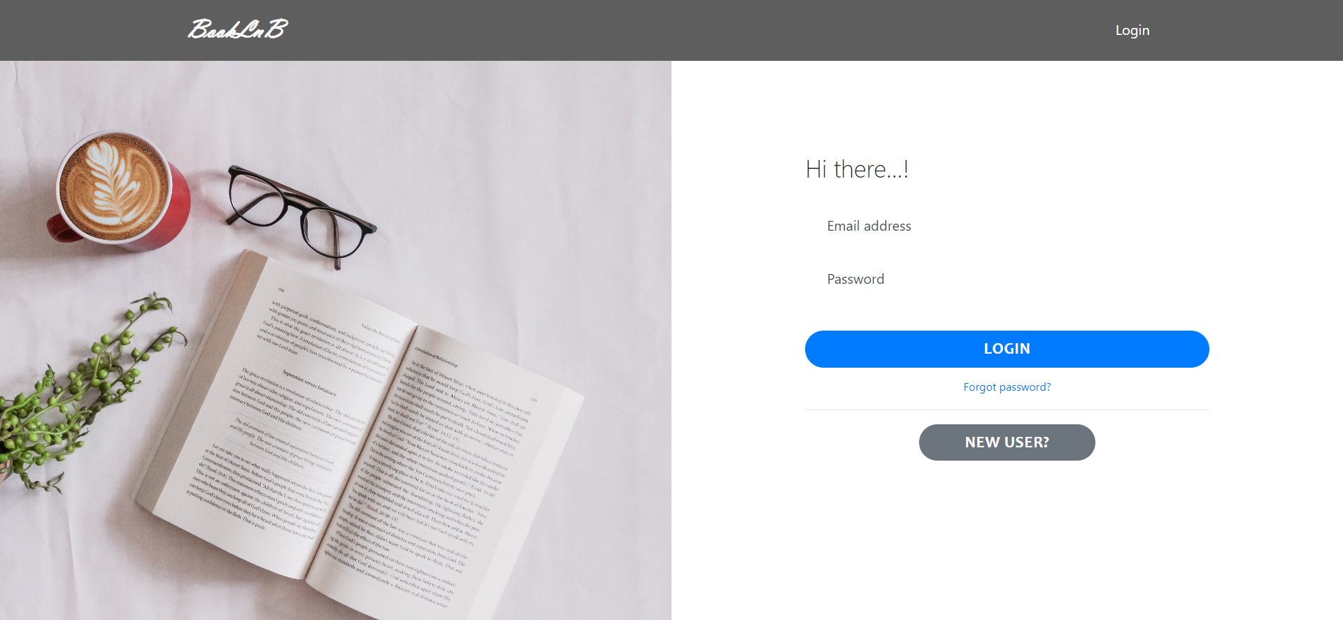Select the Email address placeholder label
The width and height of the screenshot is (1343, 620).
tap(869, 226)
